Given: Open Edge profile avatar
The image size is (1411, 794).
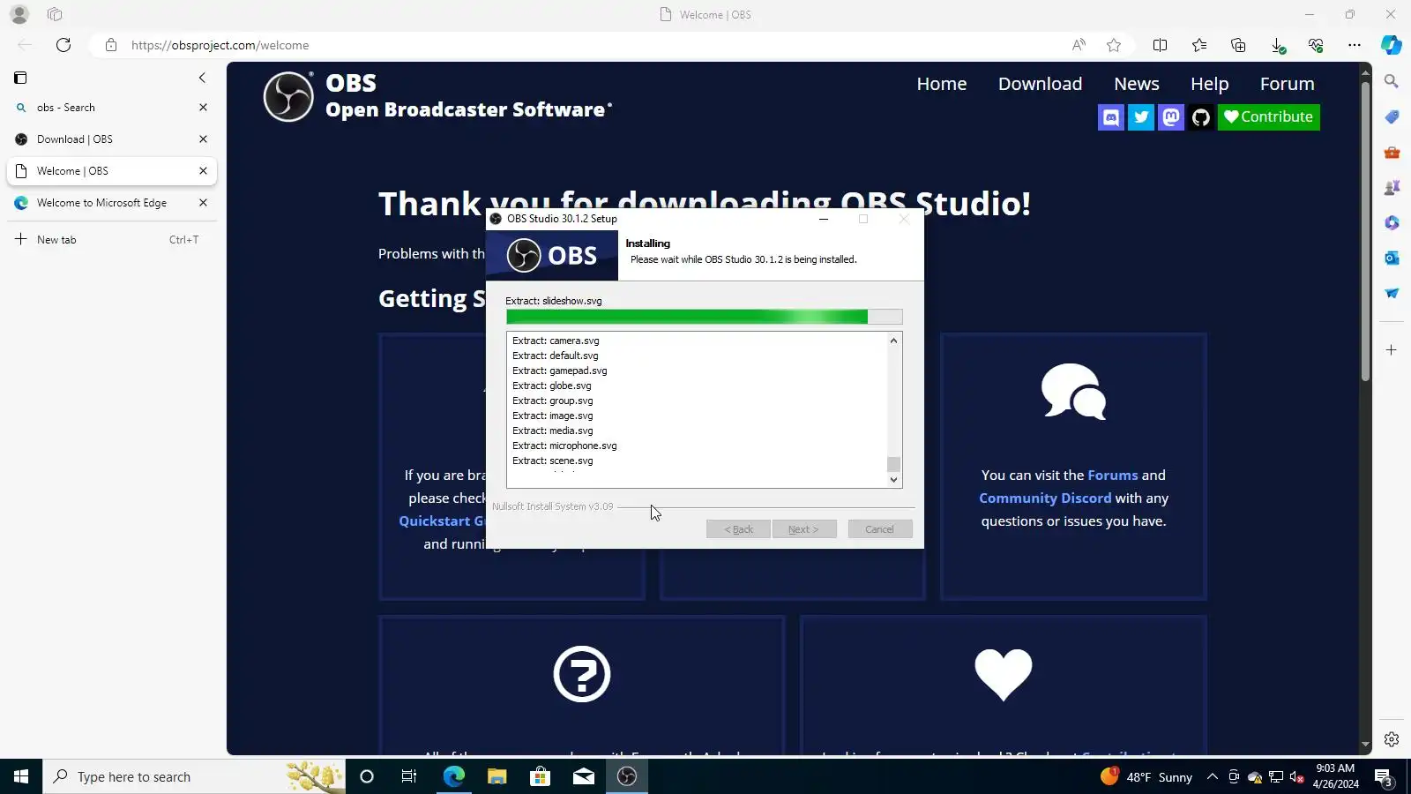Looking at the screenshot, I should (x=19, y=14).
